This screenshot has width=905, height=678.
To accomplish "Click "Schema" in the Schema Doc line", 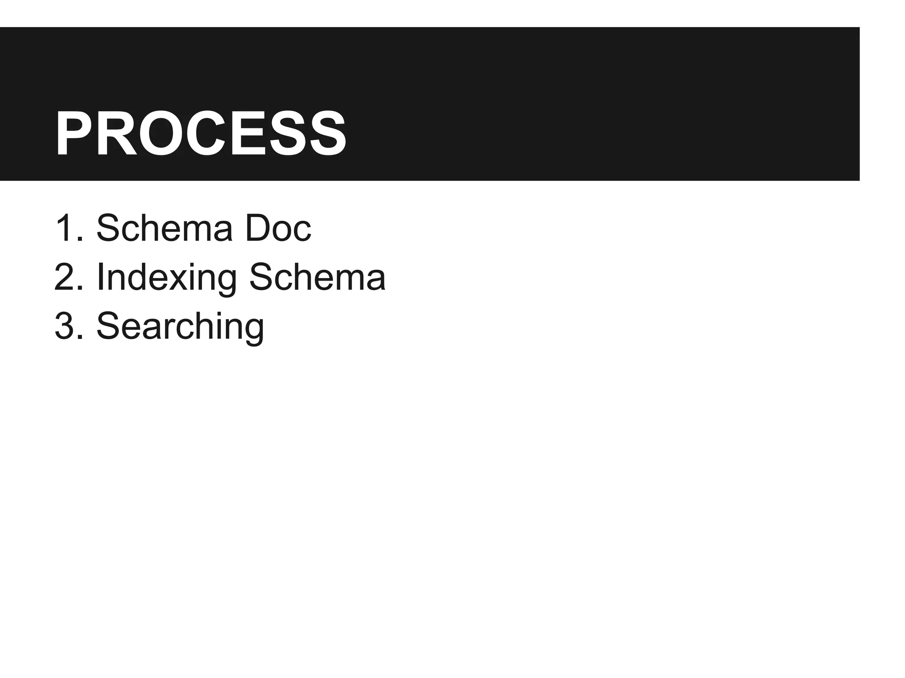I will pos(164,228).
